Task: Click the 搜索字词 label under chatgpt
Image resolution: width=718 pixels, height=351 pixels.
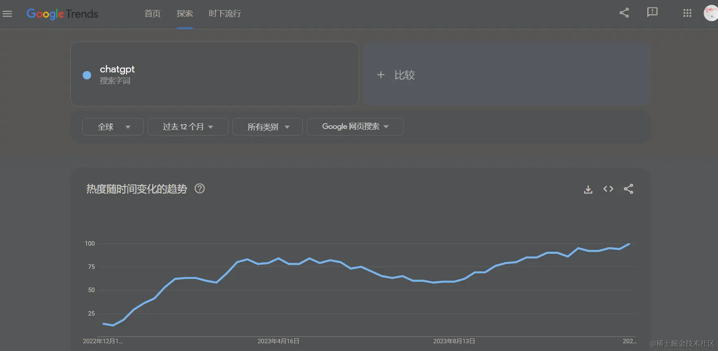Action: 115,81
